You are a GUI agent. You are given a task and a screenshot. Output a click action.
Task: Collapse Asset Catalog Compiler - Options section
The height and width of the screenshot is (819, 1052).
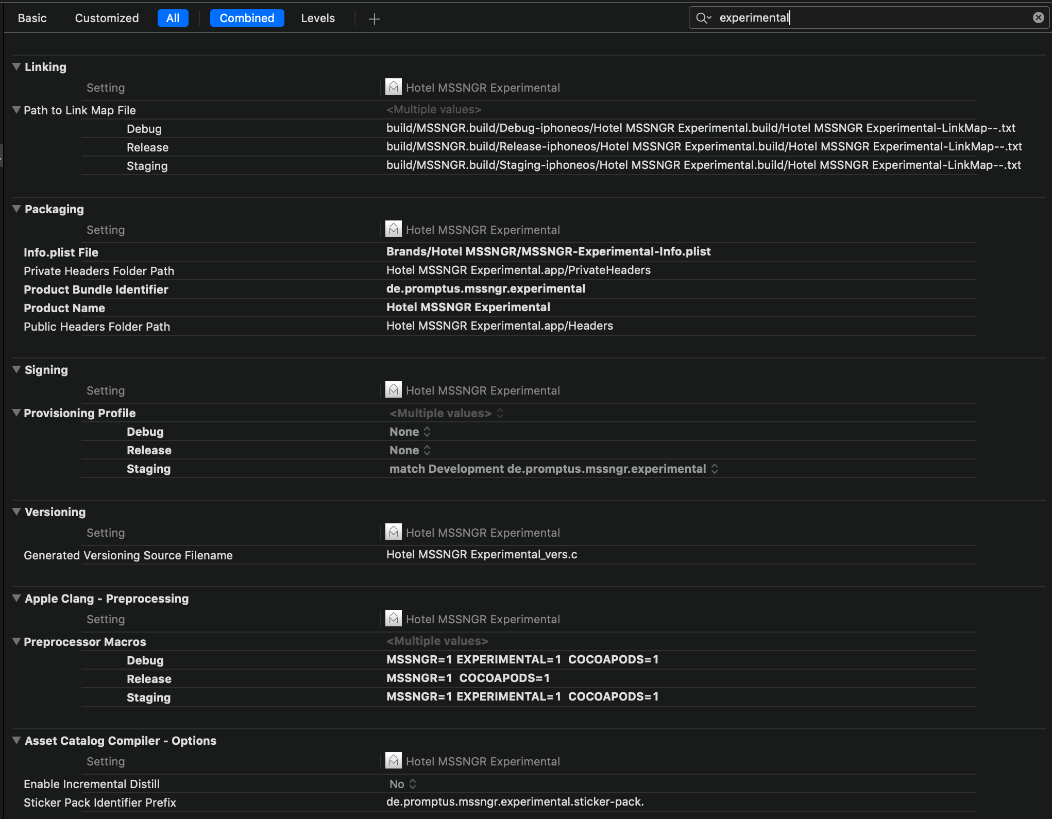pos(16,741)
